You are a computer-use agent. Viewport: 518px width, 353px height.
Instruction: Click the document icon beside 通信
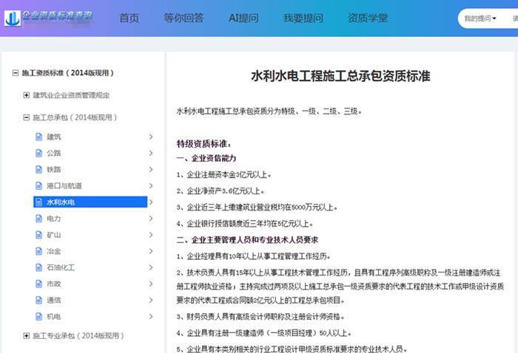pos(38,301)
